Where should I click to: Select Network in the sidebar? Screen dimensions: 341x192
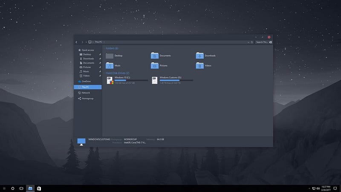point(84,93)
